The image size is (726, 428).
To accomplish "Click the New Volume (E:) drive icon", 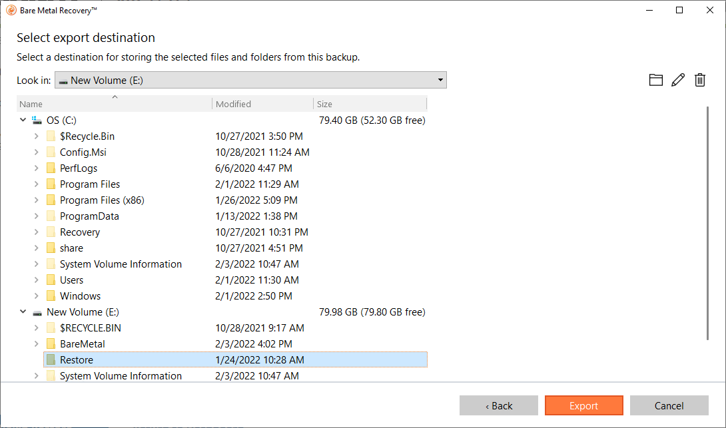I will 37,312.
